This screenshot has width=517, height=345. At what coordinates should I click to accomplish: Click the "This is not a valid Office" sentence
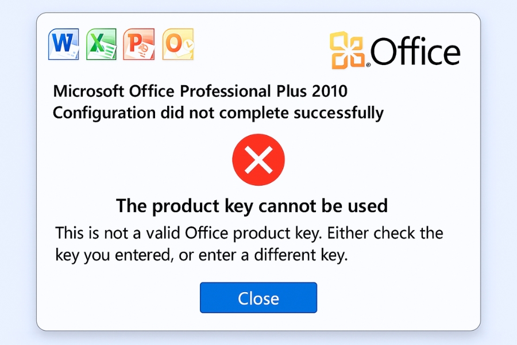[188, 233]
